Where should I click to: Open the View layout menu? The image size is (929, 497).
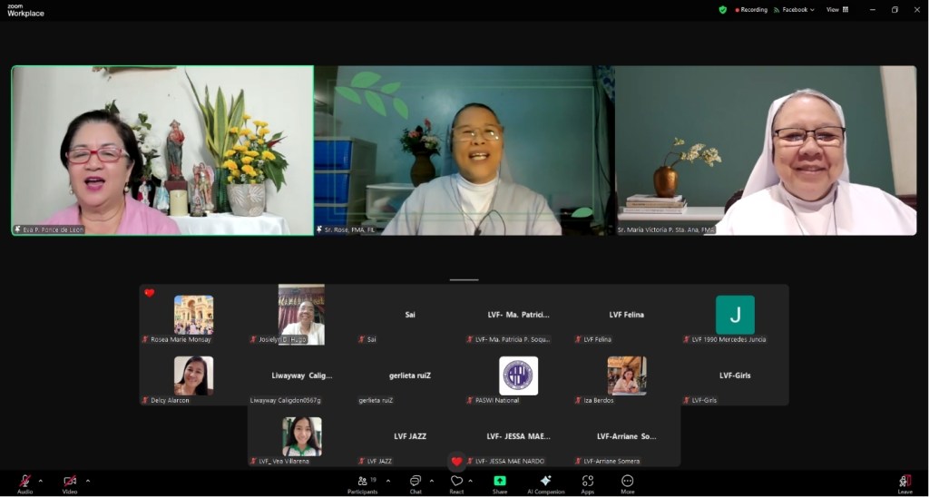coord(837,10)
